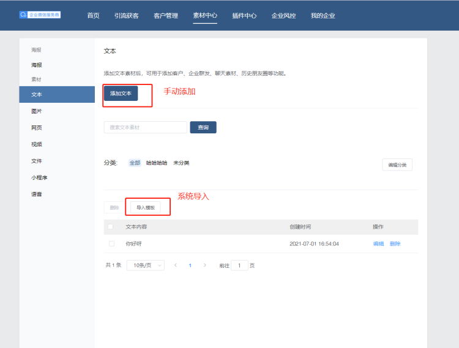The width and height of the screenshot is (459, 348).
Task: Go to previous page with left arrow
Action: 176,265
